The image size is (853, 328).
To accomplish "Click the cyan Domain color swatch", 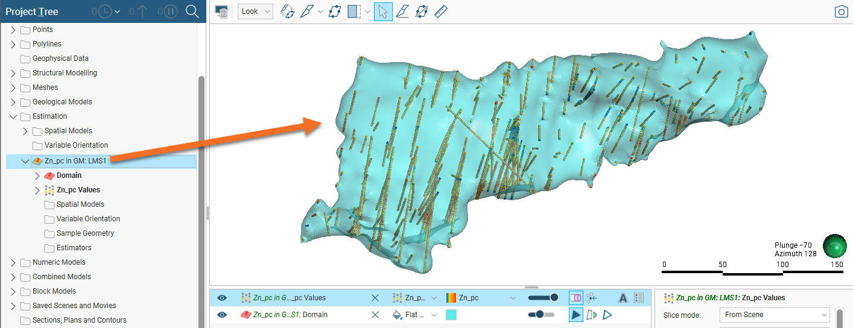I will pos(451,315).
